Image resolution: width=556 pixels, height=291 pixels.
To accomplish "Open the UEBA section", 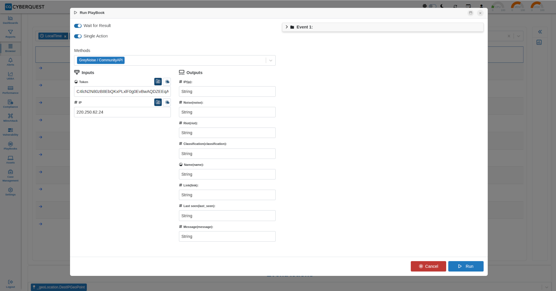I will [10, 76].
